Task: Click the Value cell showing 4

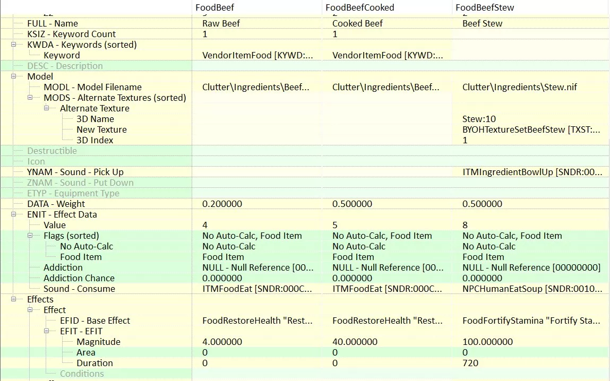Action: coord(204,225)
